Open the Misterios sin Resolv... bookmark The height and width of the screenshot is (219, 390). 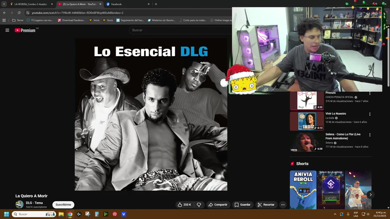click(161, 20)
